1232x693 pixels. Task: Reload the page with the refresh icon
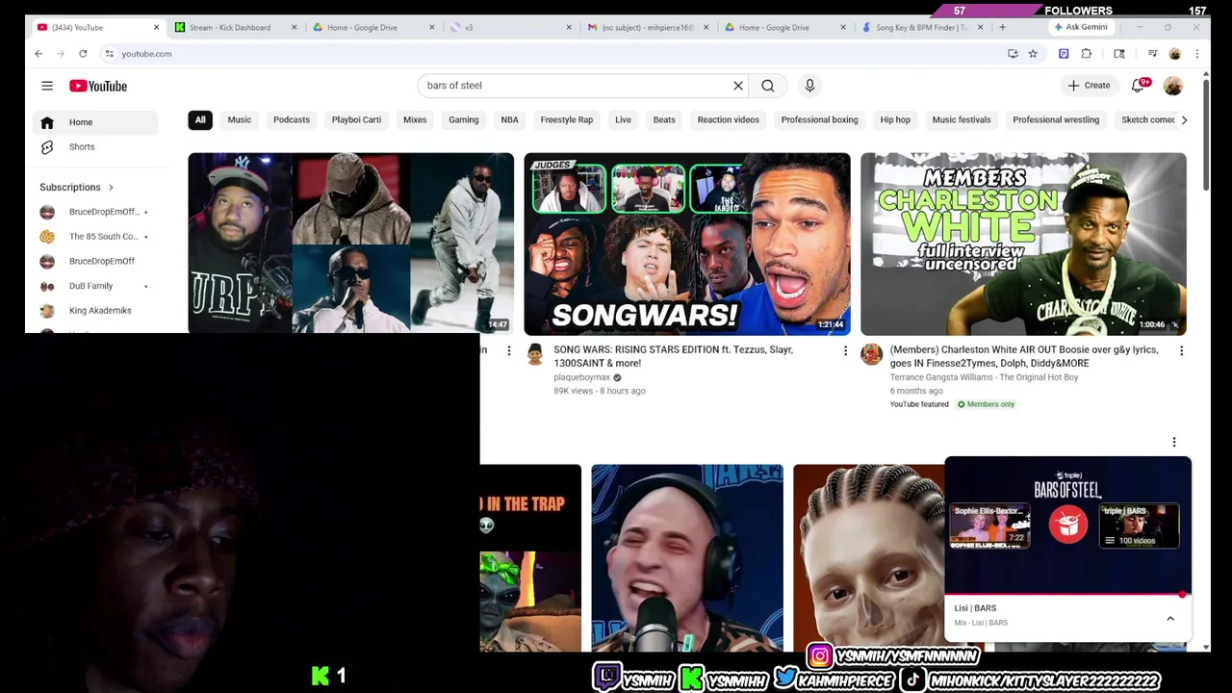click(83, 54)
